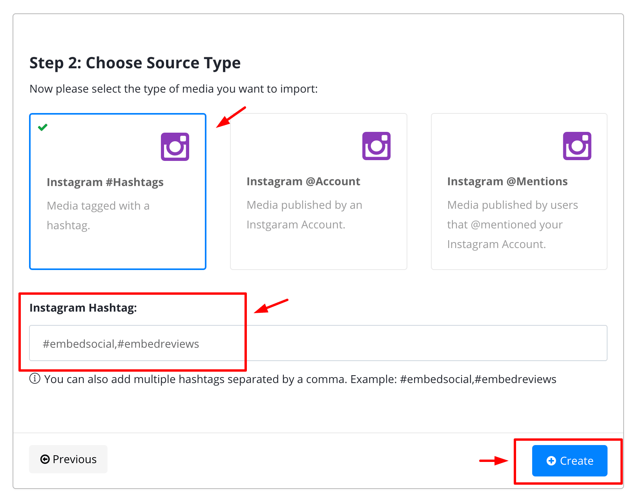635x500 pixels.
Task: Click the 'Media published by an Instgaram Account' text
Action: pyautogui.click(x=305, y=215)
